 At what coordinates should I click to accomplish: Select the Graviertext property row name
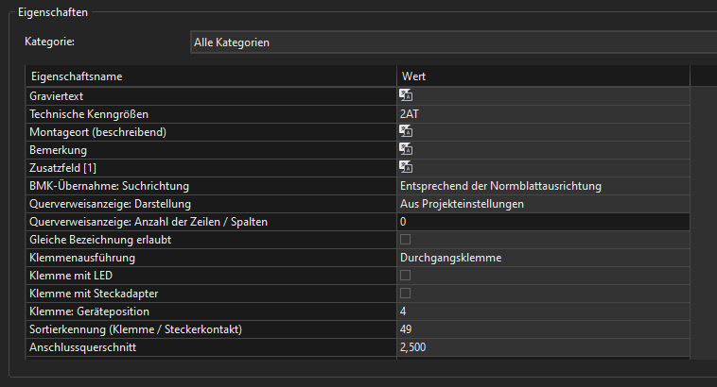point(211,96)
